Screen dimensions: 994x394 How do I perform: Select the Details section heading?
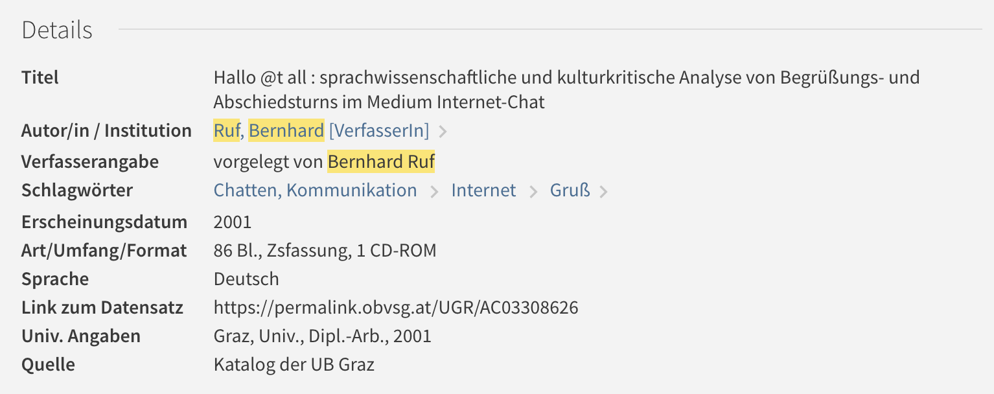click(x=57, y=30)
